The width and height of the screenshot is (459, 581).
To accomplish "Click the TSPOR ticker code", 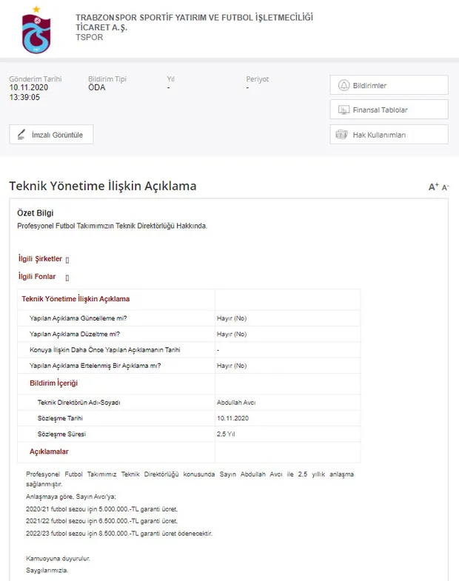I will point(90,38).
